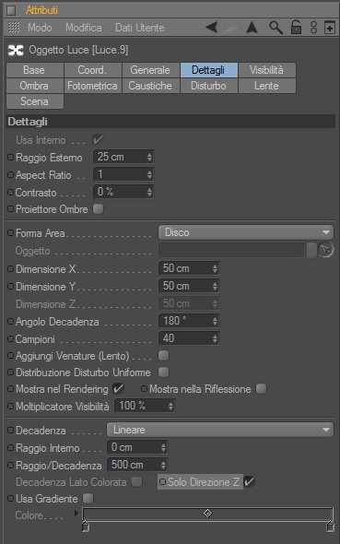Toggle the lock element padlock icon
Screen dimensions: 340x544
click(296, 27)
